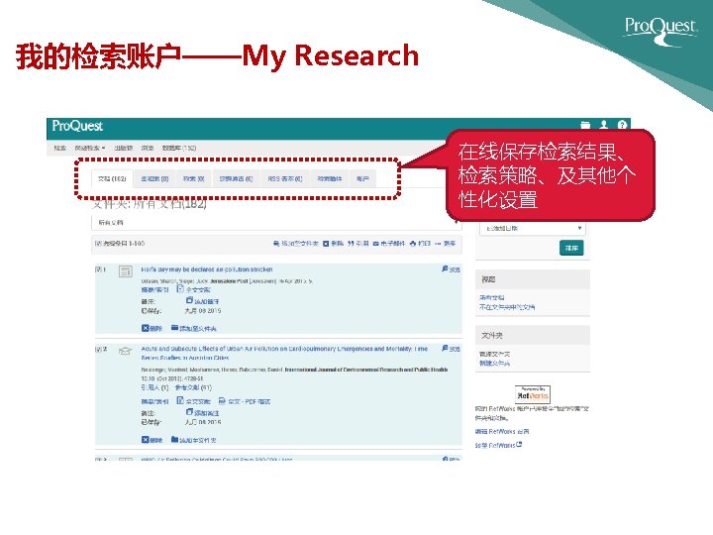Click 不在文件夹中的文档 link in sidebar
Image resolution: width=713 pixels, height=535 pixels.
[x=507, y=307]
